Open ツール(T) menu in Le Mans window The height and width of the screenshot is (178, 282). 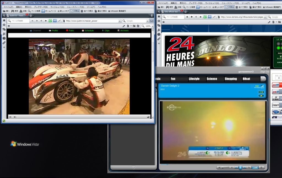click(246, 3)
